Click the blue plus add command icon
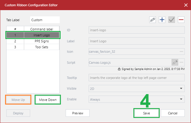The height and width of the screenshot is (123, 191). coord(162,20)
